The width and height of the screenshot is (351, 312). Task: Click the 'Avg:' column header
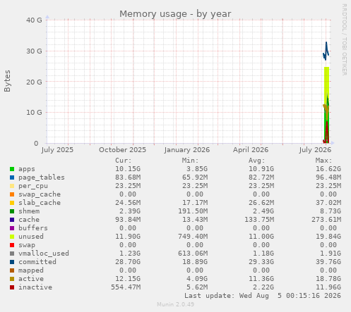pos(257,161)
